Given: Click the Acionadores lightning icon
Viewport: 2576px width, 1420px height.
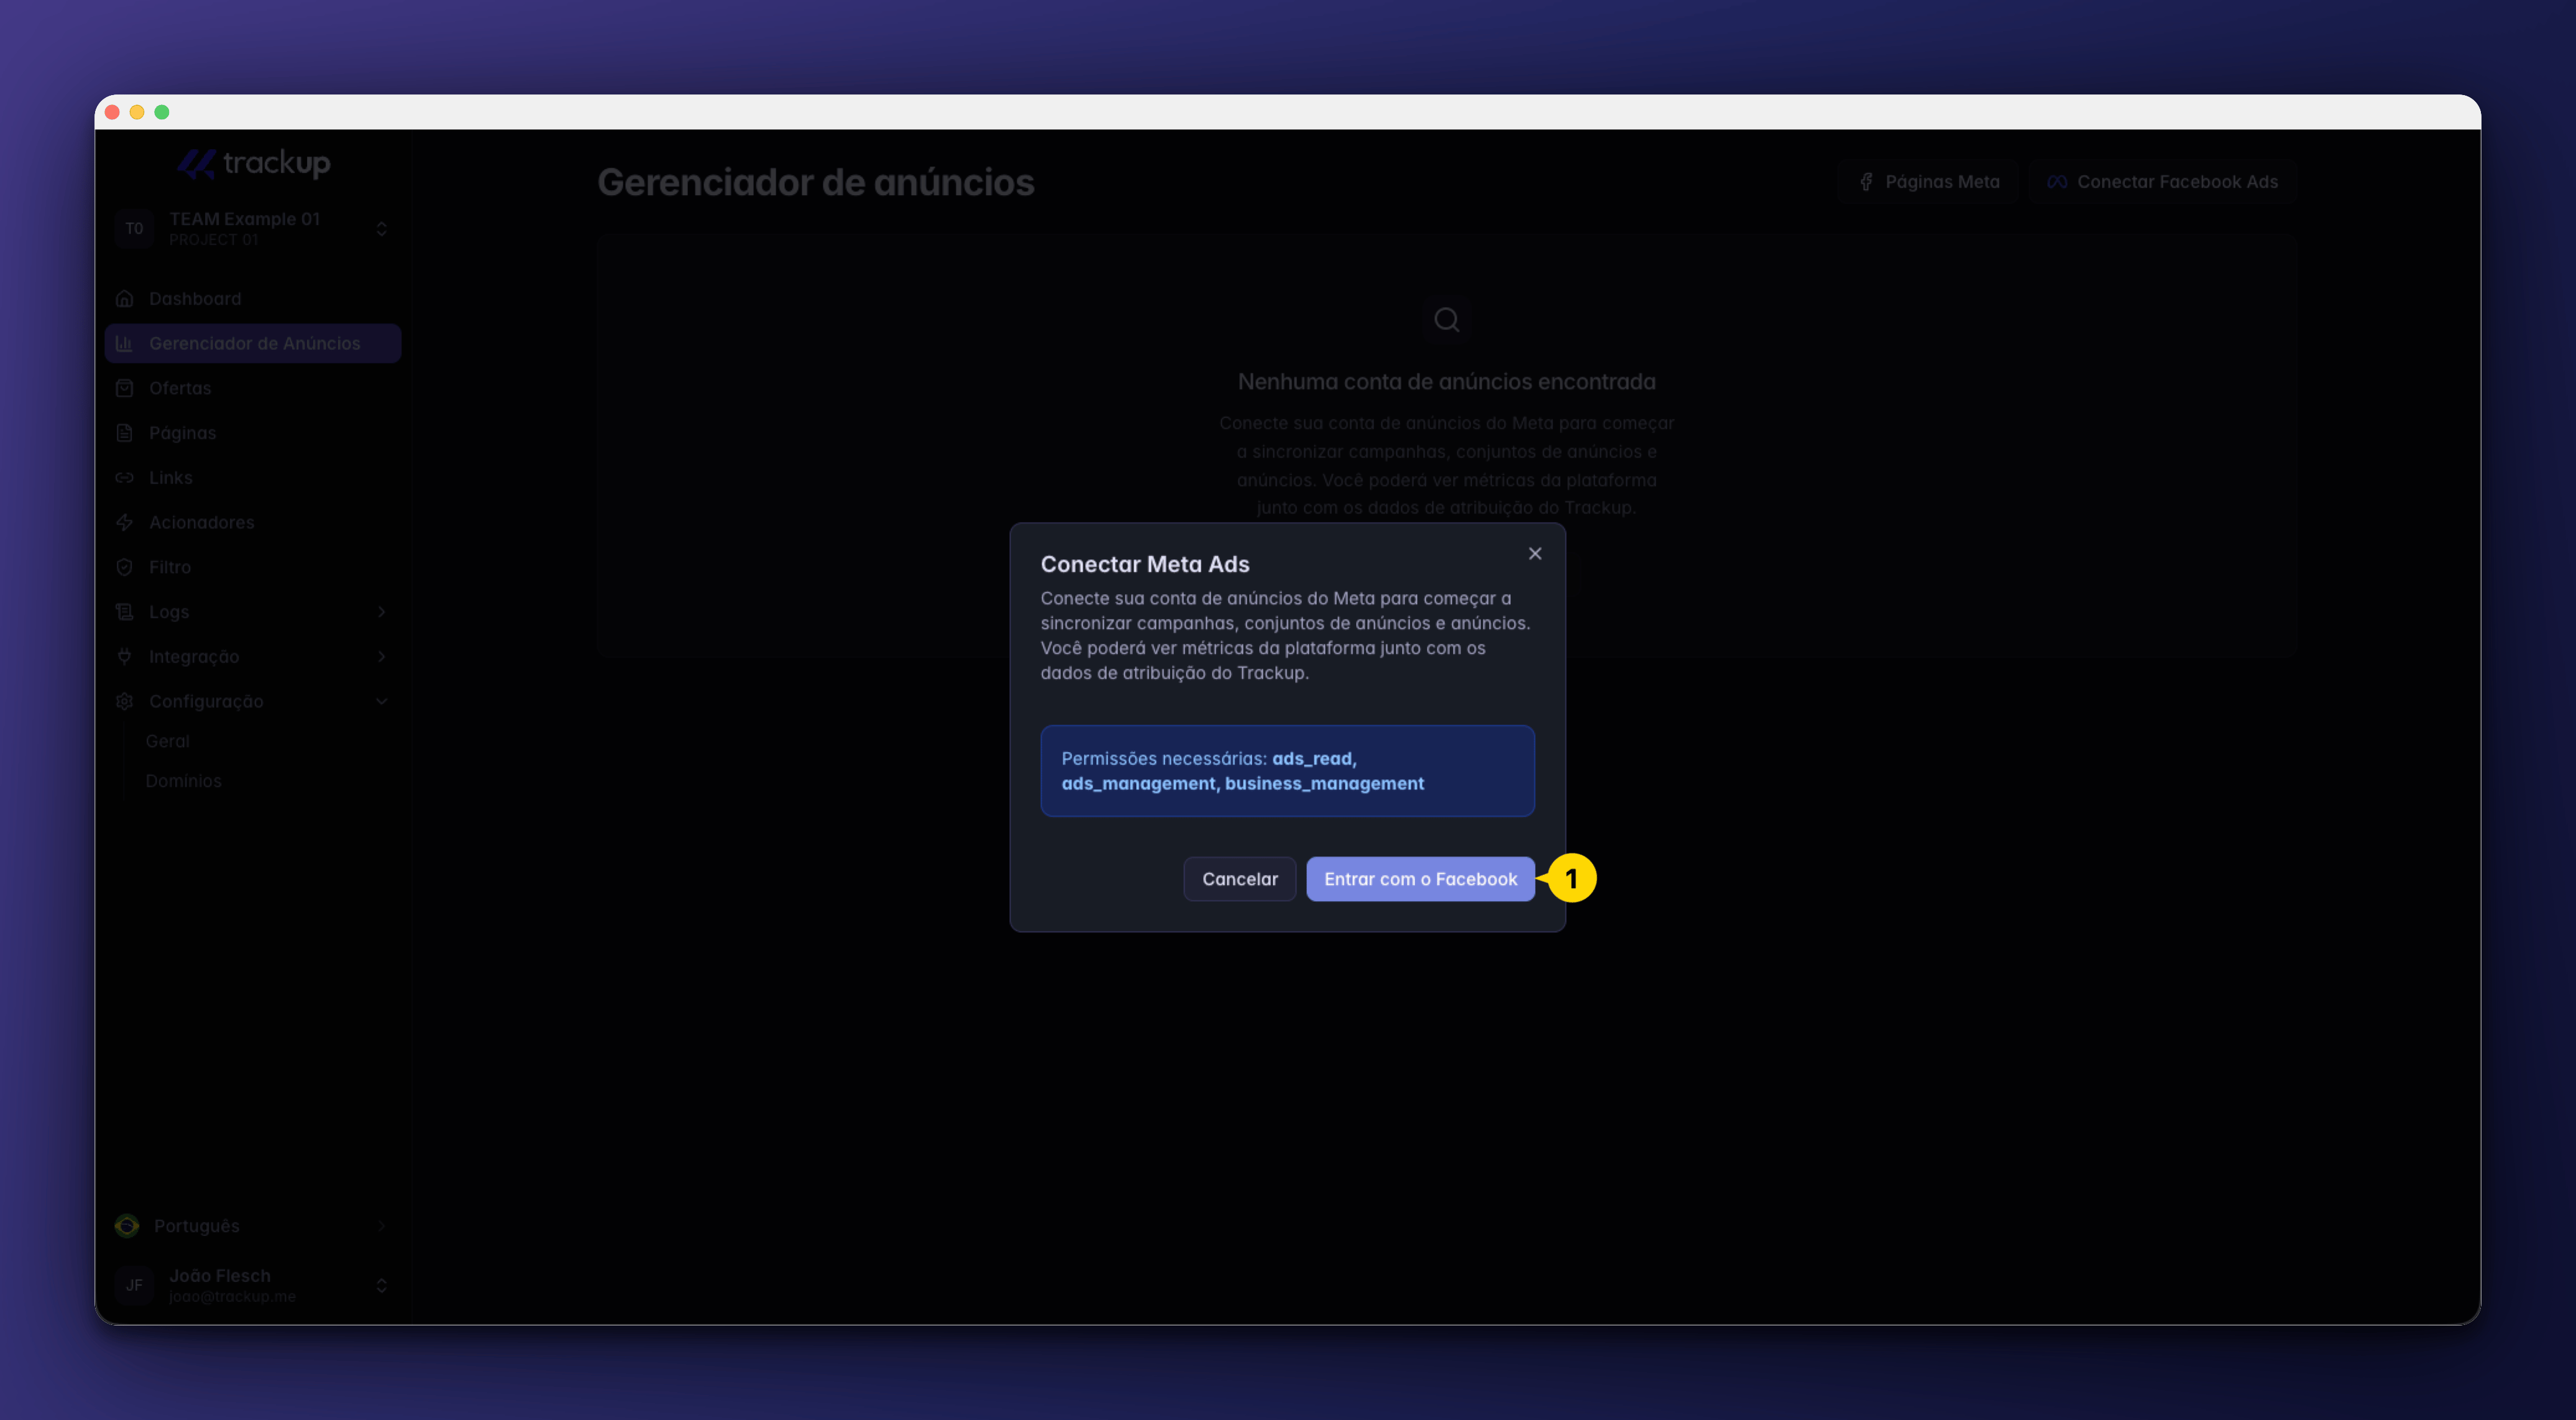Looking at the screenshot, I should 125,522.
